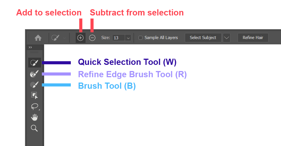281x146 pixels.
Task: Switch to Subtract from selection mode
Action: pos(92,38)
